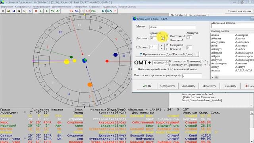The height and width of the screenshot is (143, 254).
Task: Open the KT toolbar button
Action: (x=104, y=11)
